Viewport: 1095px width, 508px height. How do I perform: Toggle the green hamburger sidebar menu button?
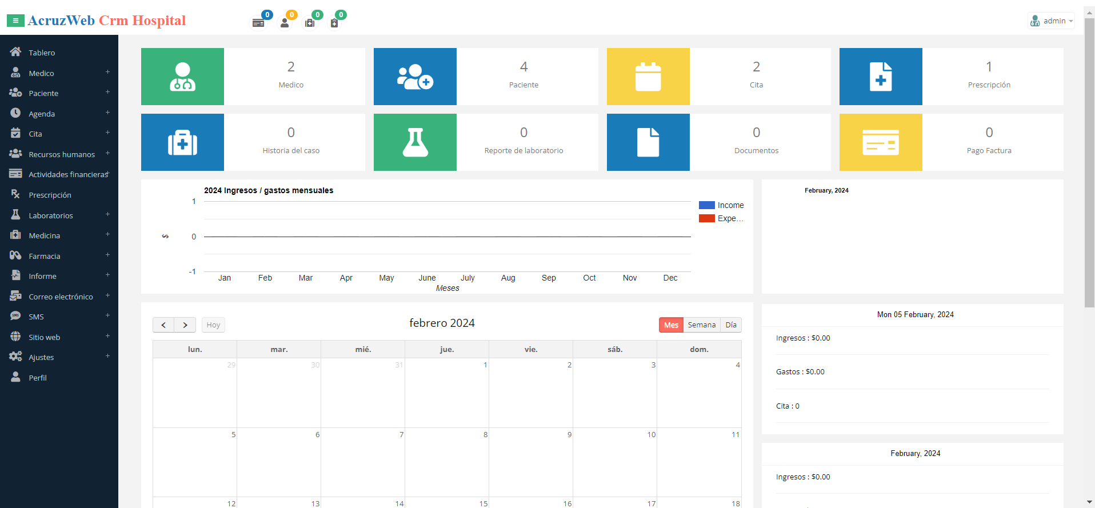pos(15,21)
